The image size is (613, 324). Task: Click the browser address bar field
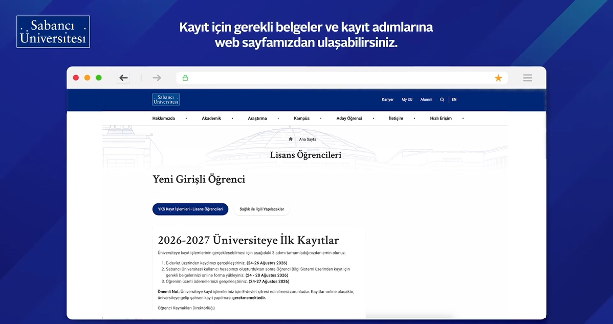tap(342, 78)
